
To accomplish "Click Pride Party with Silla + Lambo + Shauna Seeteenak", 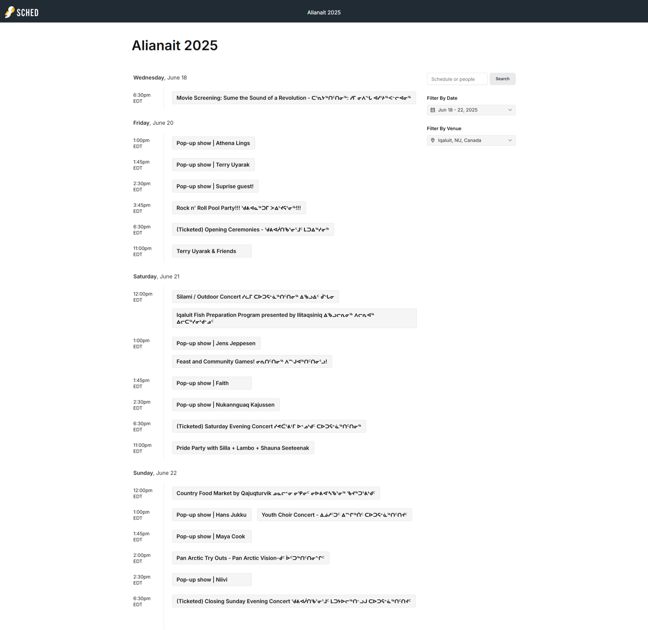I will click(243, 448).
